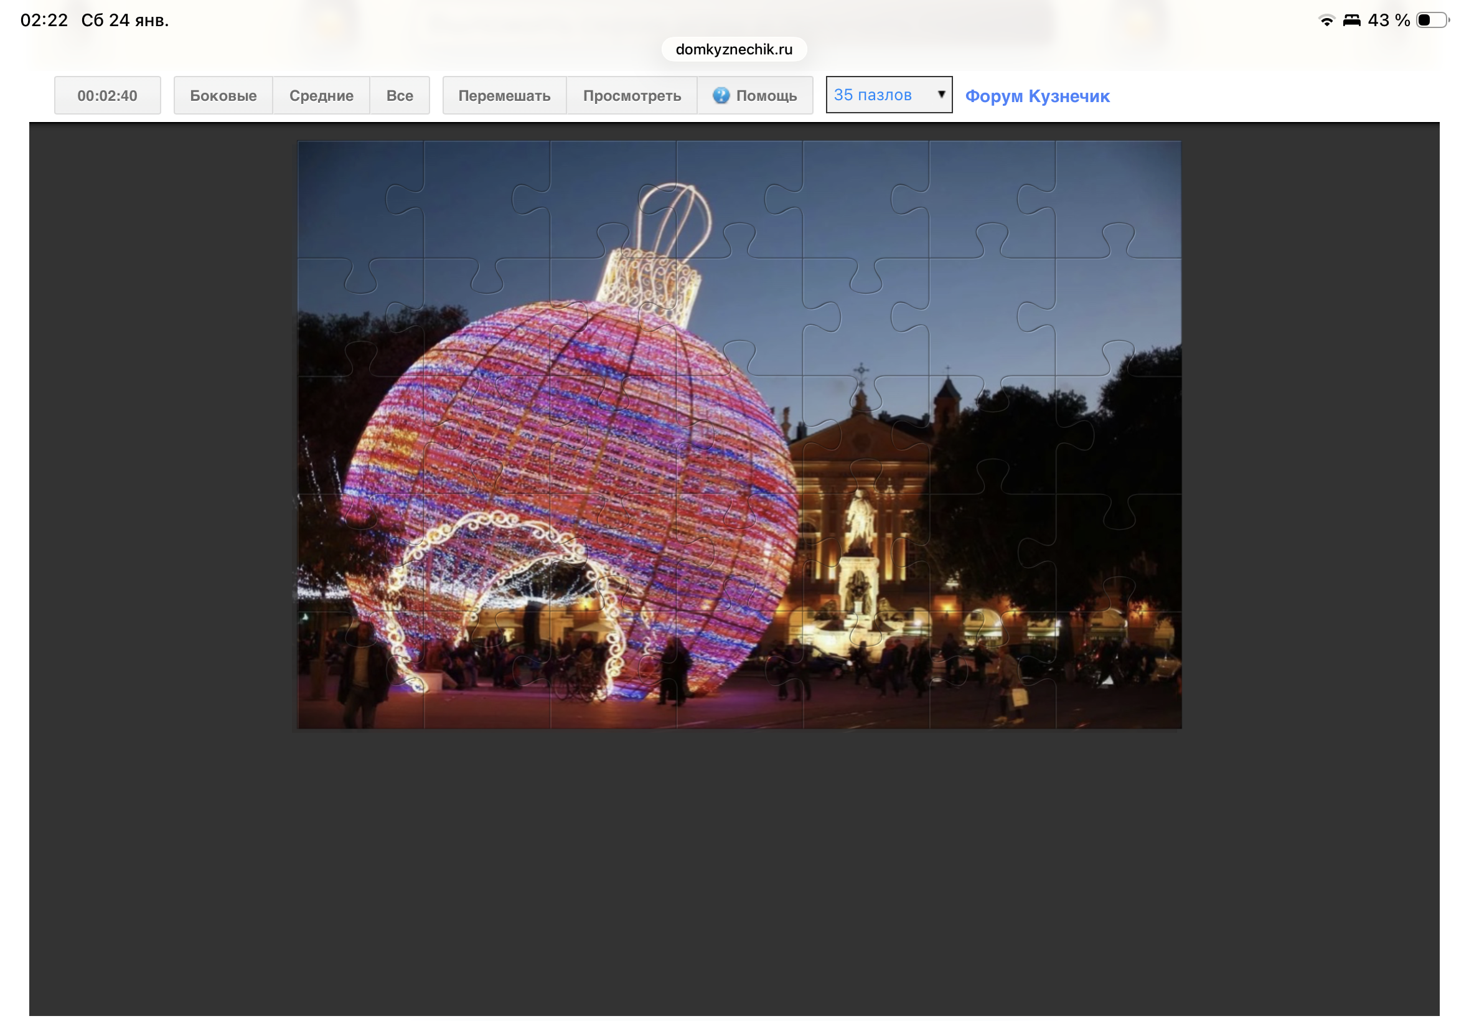Tap the bed Sleep Focus icon
The height and width of the screenshot is (1021, 1469).
1351,21
